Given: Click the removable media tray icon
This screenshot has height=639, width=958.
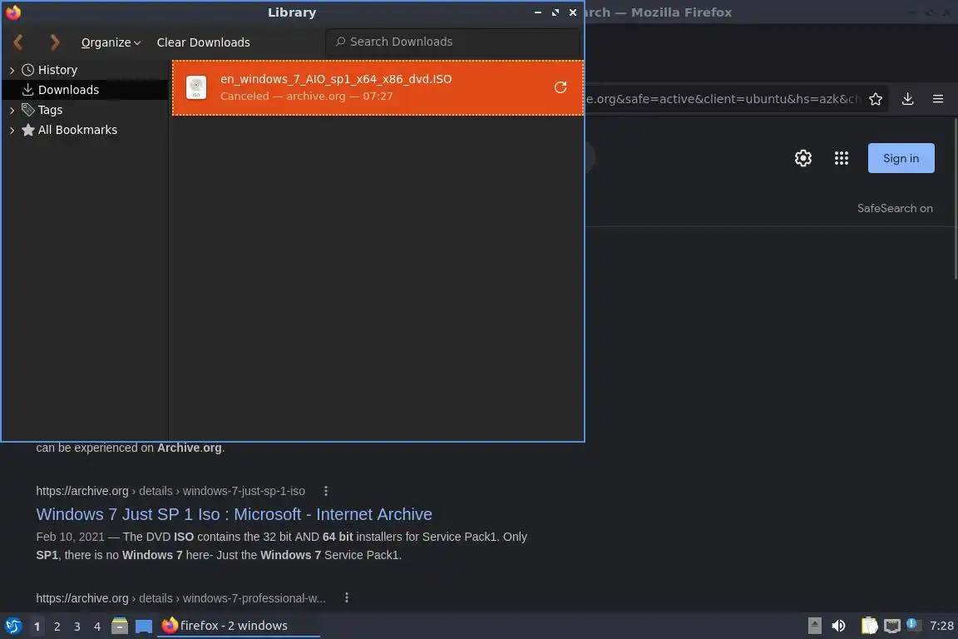Looking at the screenshot, I should (814, 626).
